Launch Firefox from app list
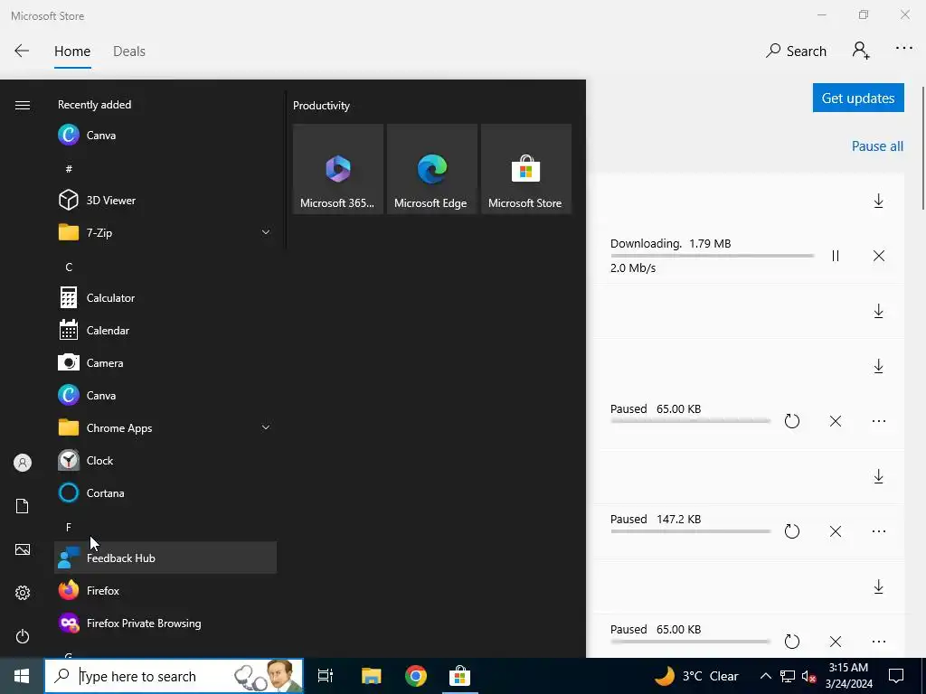Viewport: 926px width, 694px height. [165, 590]
